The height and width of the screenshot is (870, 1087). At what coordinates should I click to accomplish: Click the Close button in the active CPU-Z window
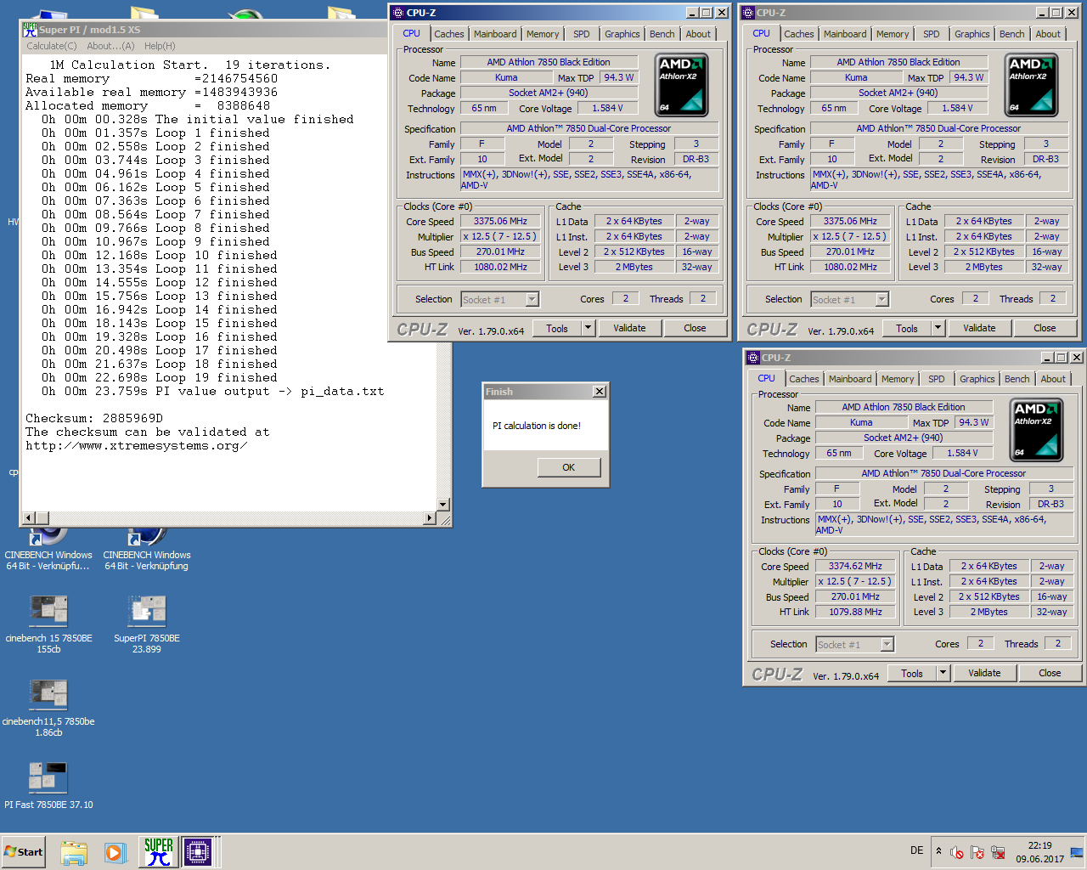[x=695, y=328]
